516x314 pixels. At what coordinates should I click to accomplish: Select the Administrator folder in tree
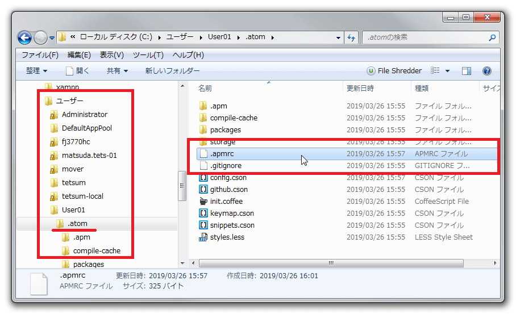point(84,115)
